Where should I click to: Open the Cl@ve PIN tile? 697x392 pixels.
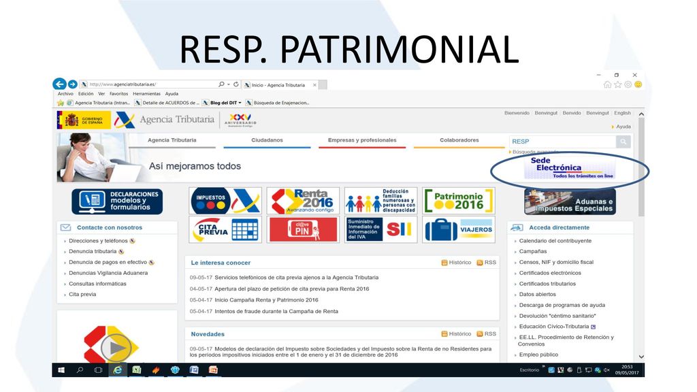point(303,229)
